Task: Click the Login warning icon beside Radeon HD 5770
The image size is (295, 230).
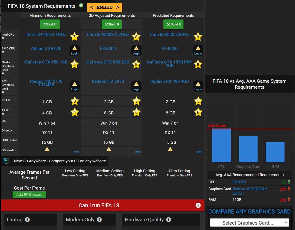Action: click(x=75, y=86)
